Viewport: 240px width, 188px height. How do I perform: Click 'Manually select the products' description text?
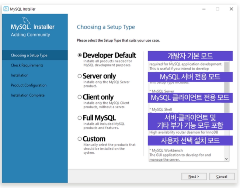[x=109, y=148]
